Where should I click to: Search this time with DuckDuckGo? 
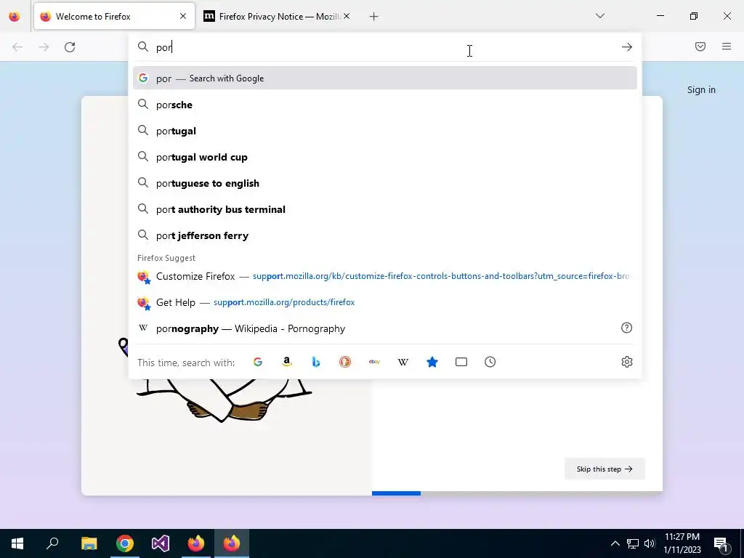pyautogui.click(x=345, y=362)
